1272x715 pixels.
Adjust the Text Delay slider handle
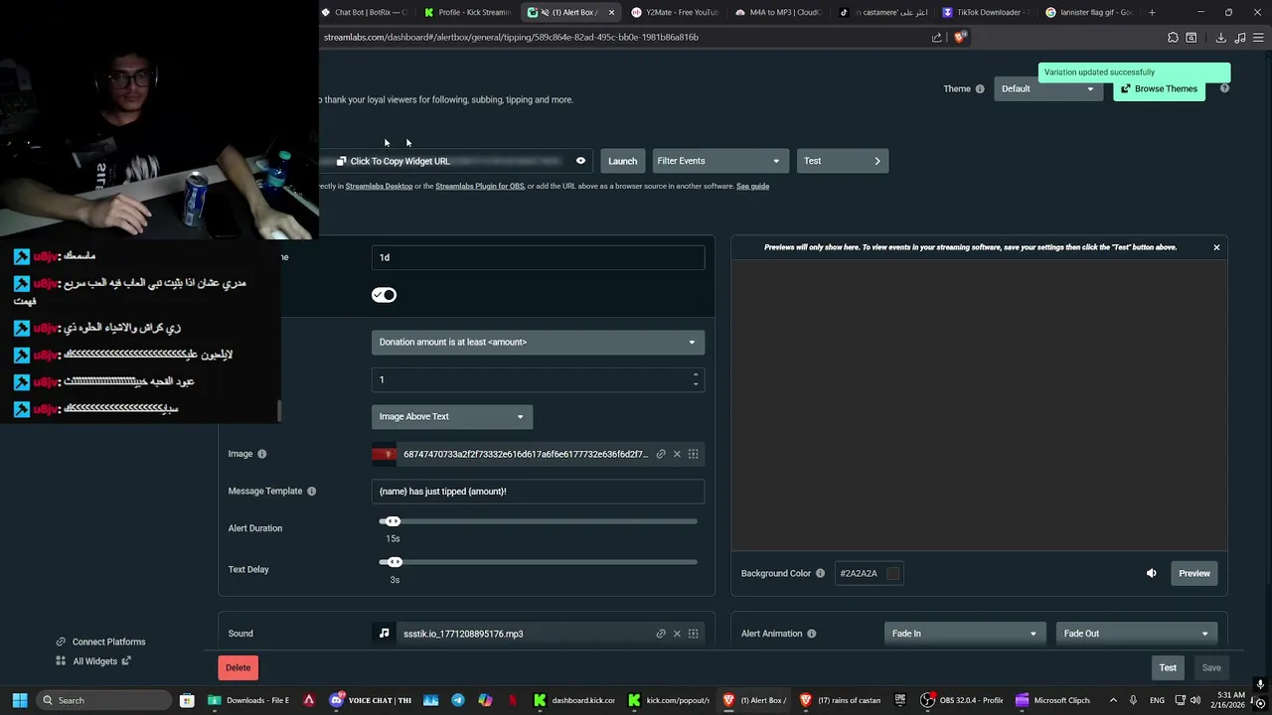(x=395, y=562)
